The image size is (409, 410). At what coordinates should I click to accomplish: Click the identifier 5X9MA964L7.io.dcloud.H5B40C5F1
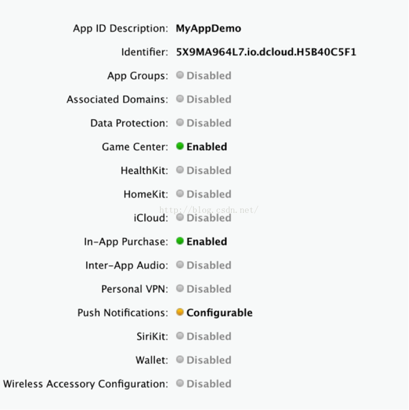coord(266,52)
